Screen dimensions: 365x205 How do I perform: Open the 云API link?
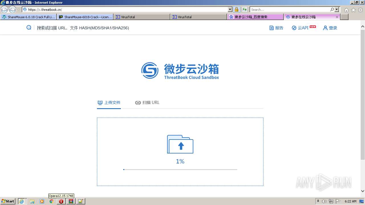(303, 28)
